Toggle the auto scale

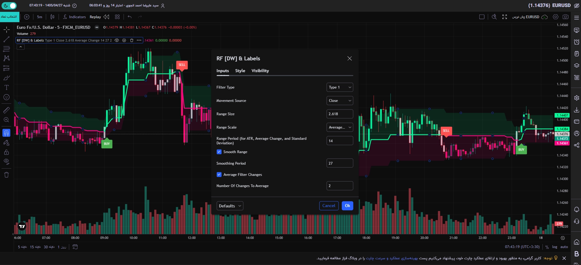coord(564,247)
